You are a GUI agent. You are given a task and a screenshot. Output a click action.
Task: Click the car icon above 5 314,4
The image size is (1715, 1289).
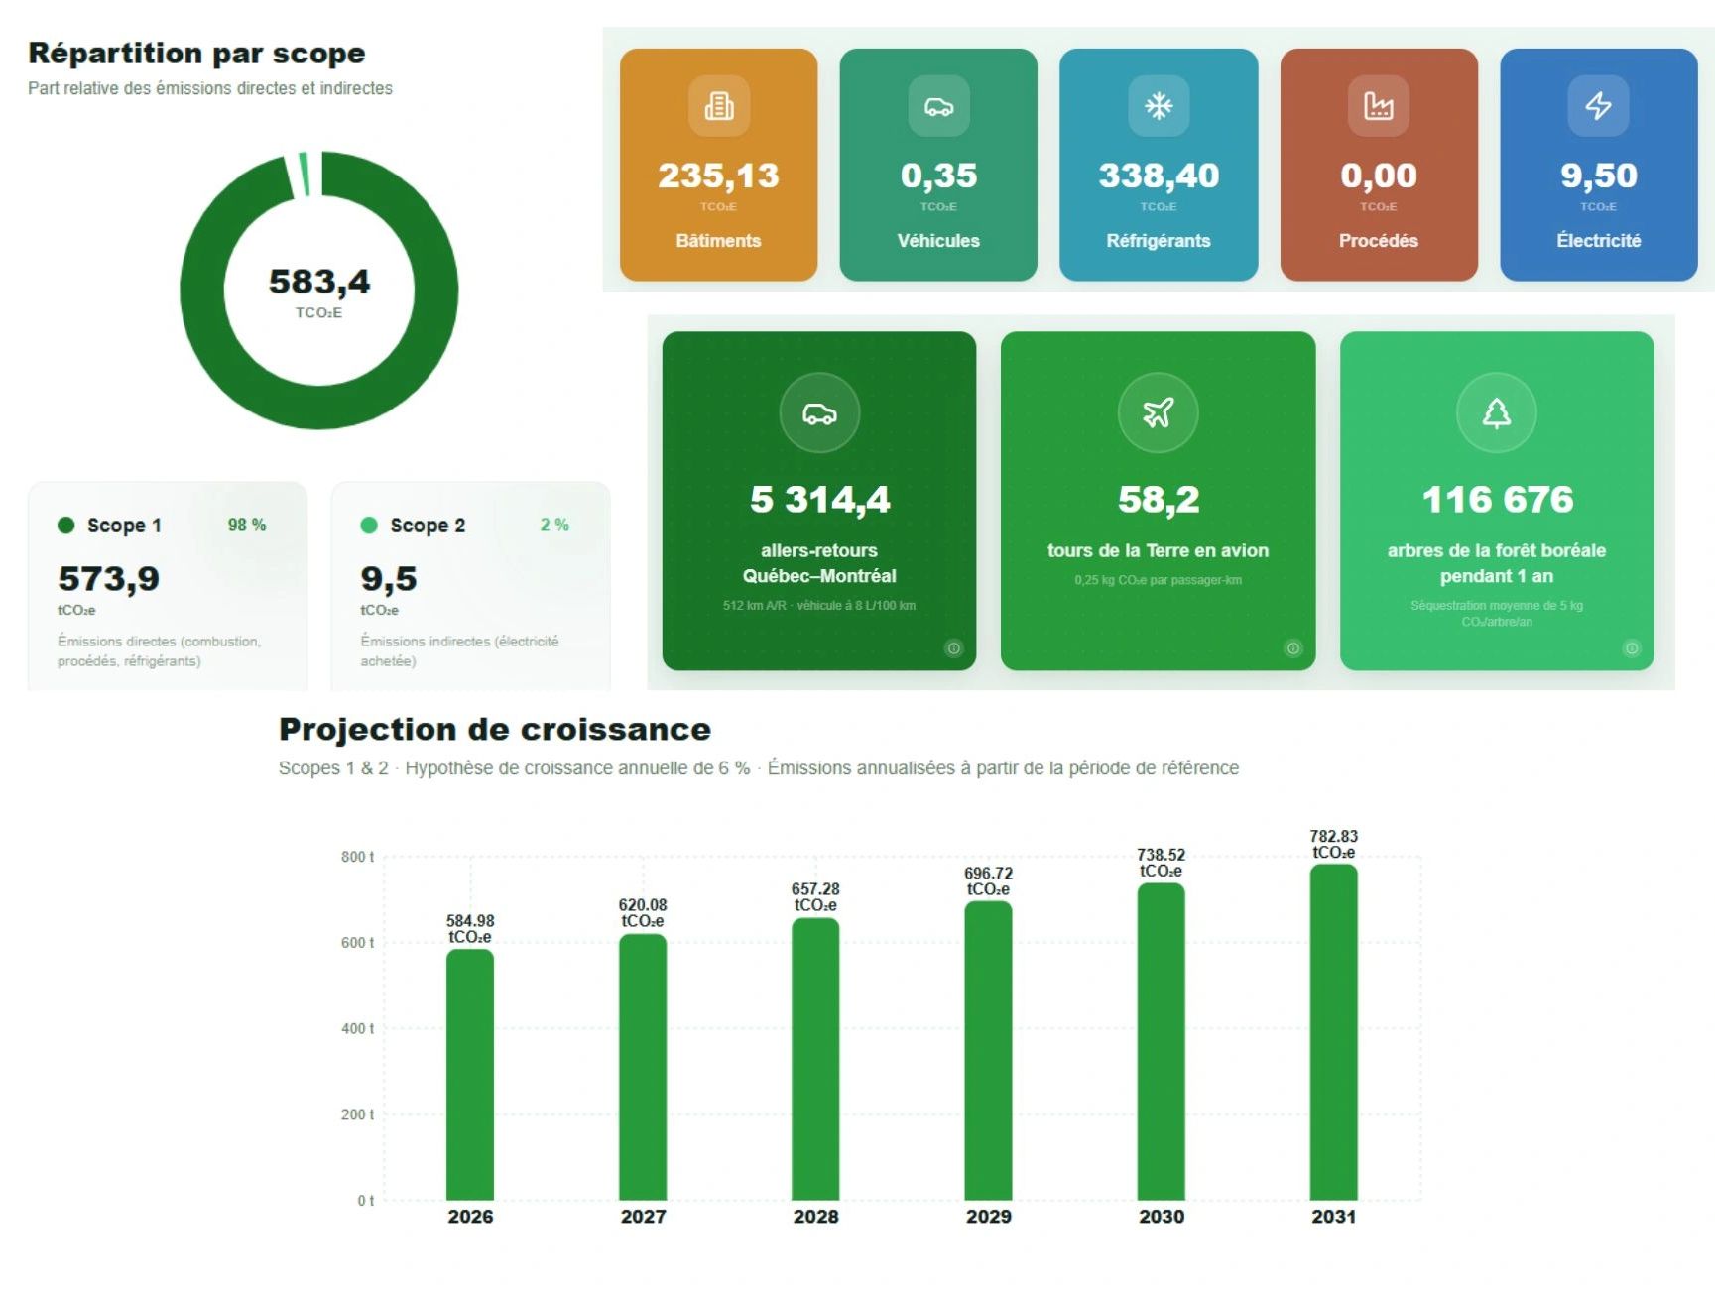pos(819,413)
